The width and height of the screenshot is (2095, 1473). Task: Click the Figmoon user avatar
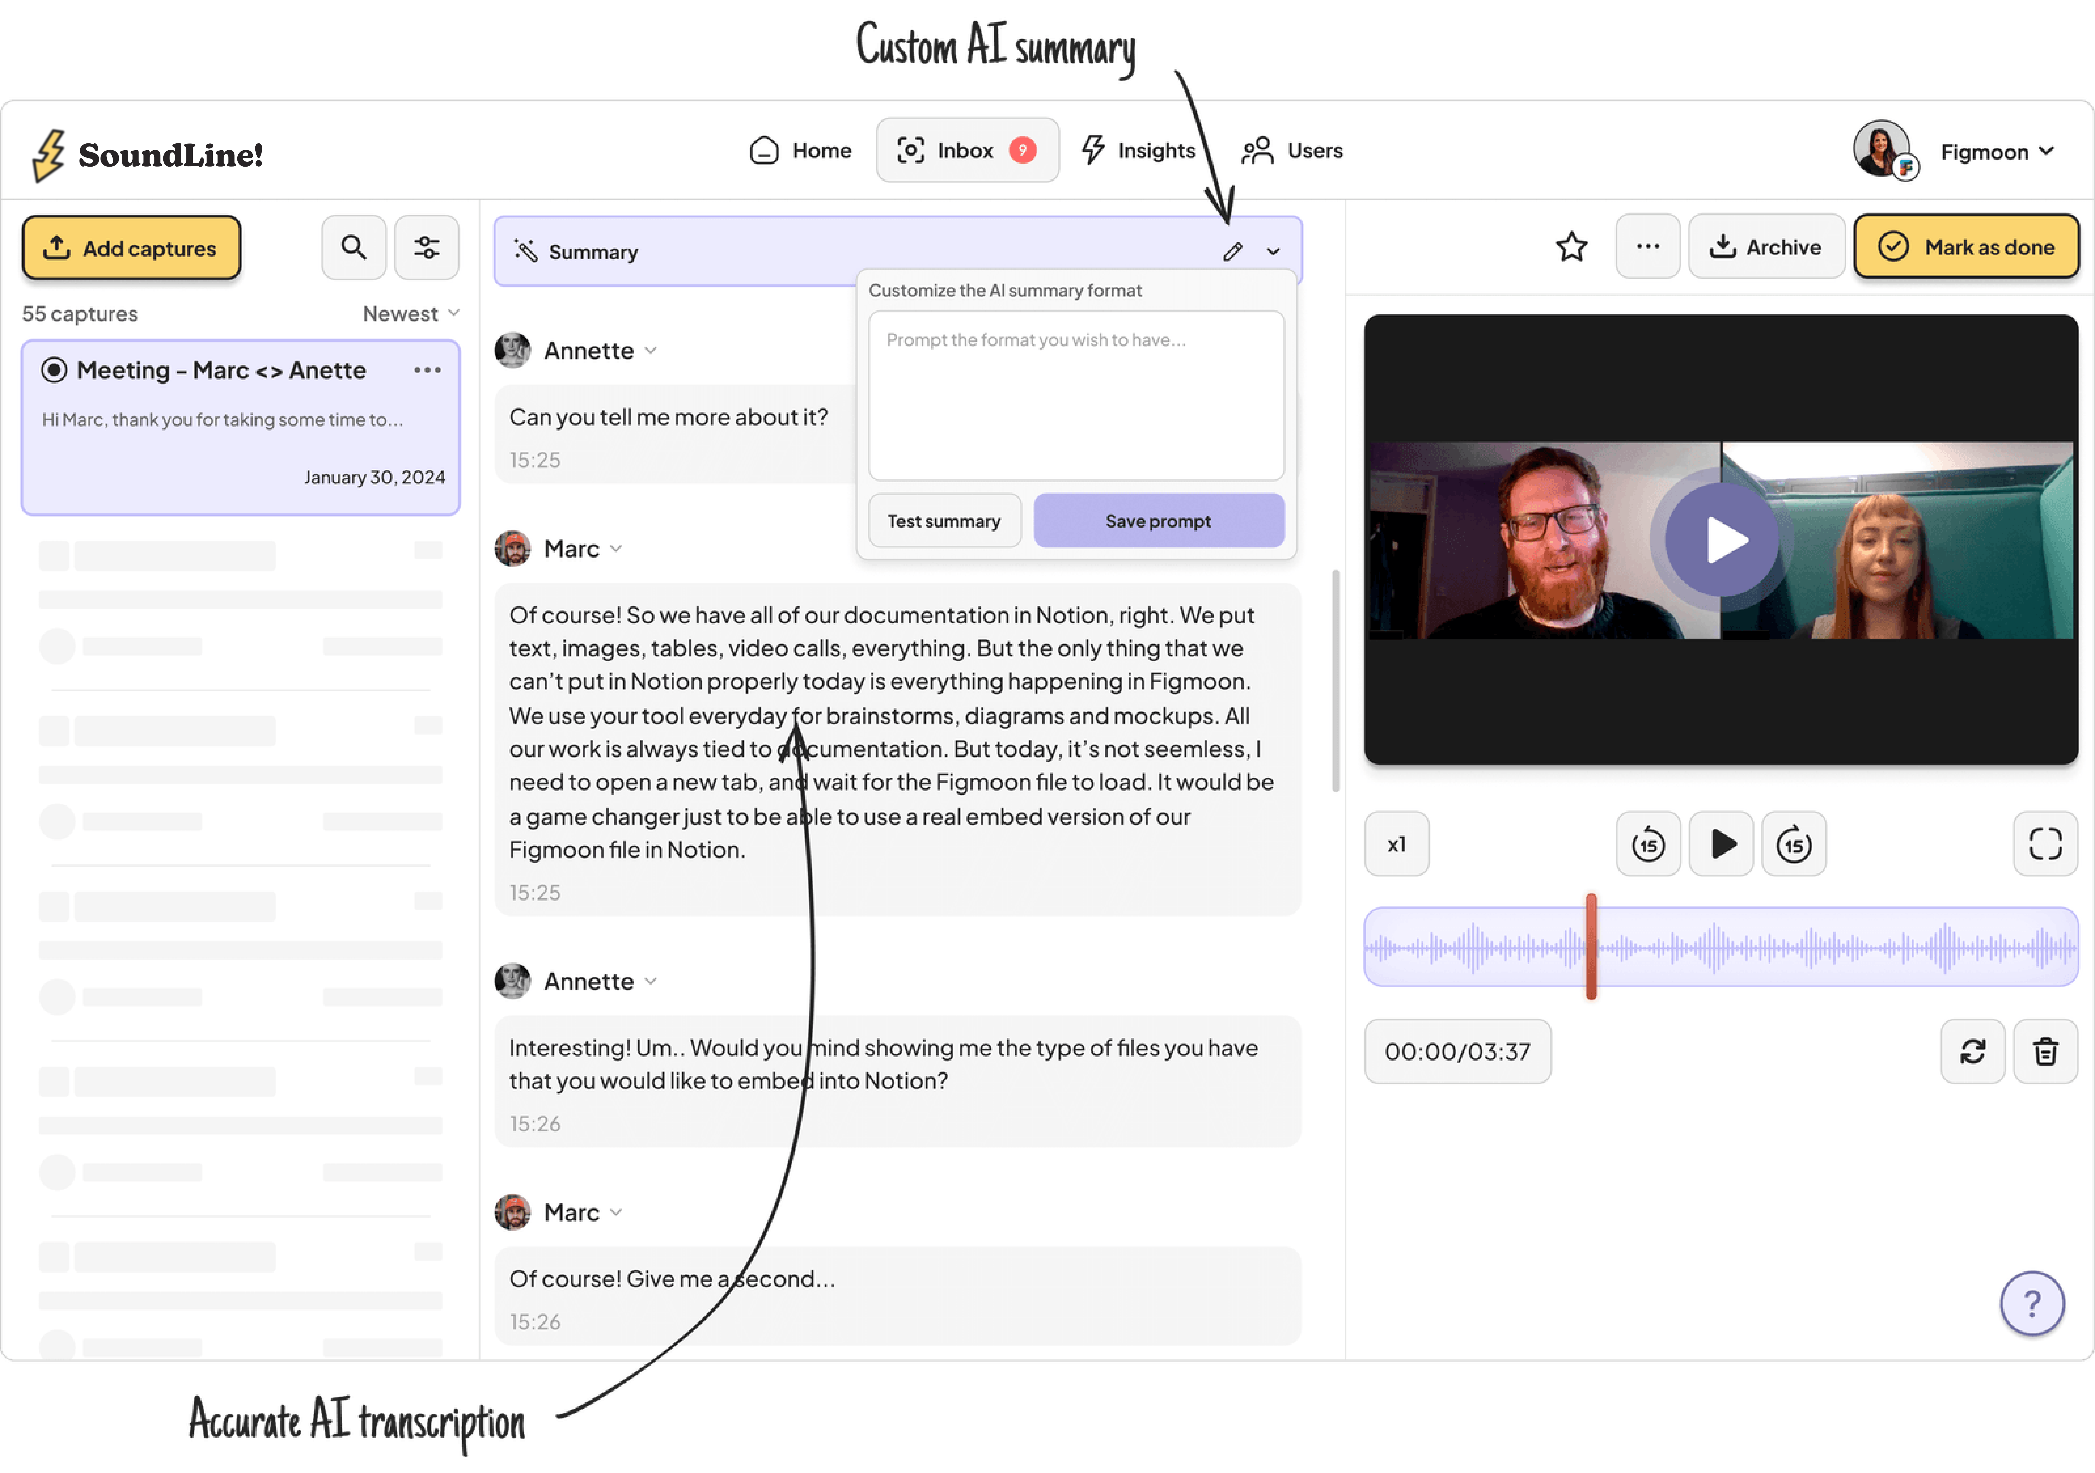tap(1883, 149)
